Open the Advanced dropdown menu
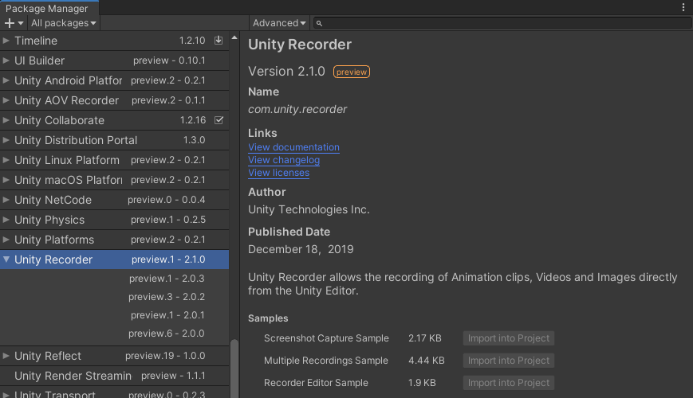 279,23
